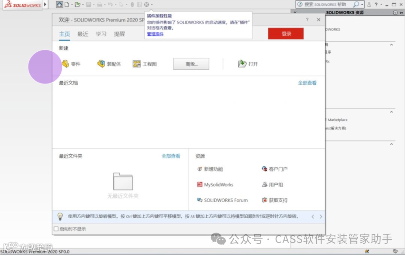Click the pin icon of Resources panel
This screenshot has width=405, height=255.
pyautogui.click(x=402, y=13)
